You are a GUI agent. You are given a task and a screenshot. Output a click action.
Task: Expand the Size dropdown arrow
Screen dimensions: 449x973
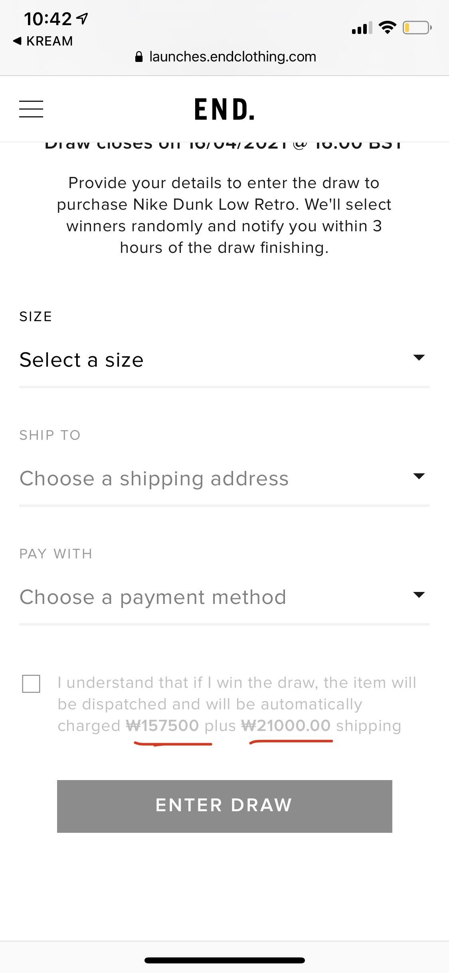click(x=419, y=357)
